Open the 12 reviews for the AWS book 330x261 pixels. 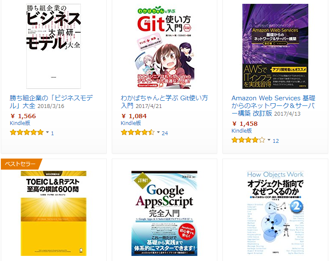(276, 141)
